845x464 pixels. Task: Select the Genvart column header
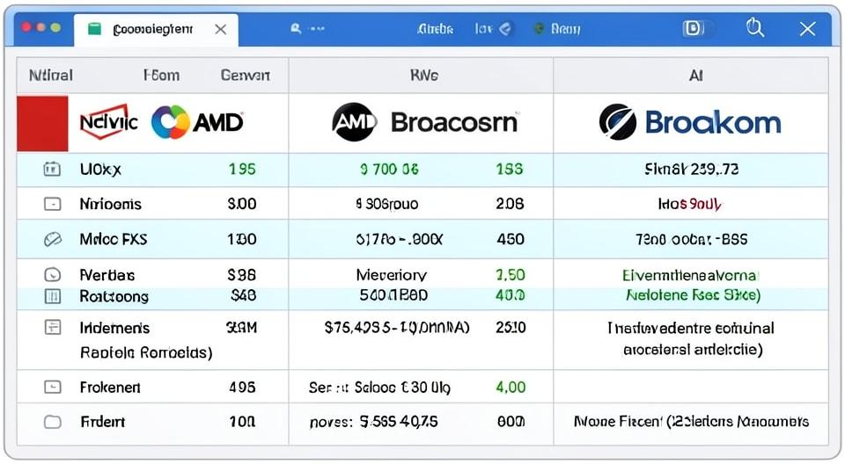tap(246, 76)
